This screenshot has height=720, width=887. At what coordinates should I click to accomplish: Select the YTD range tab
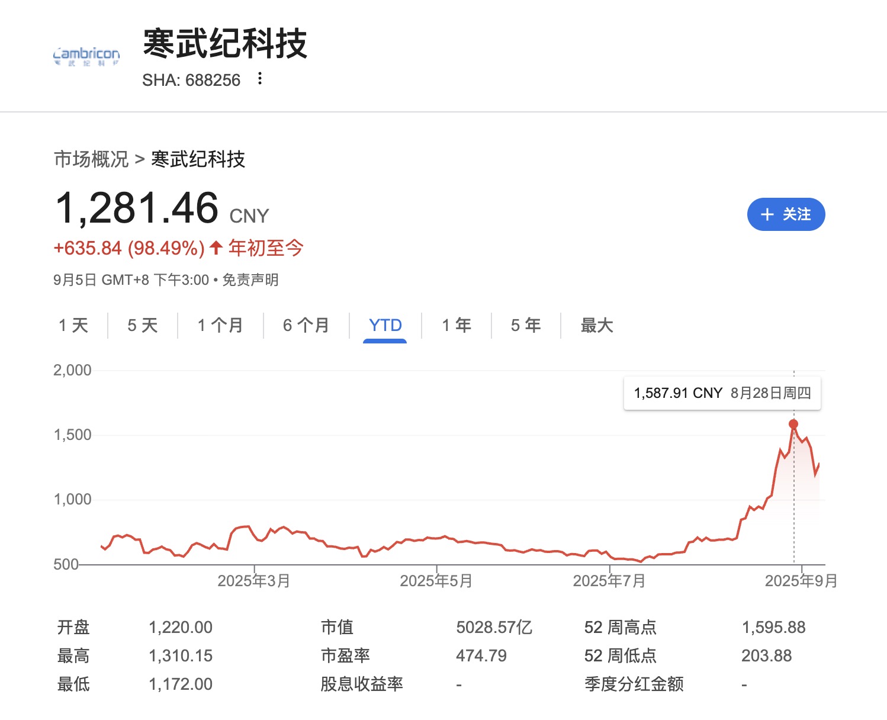(385, 325)
